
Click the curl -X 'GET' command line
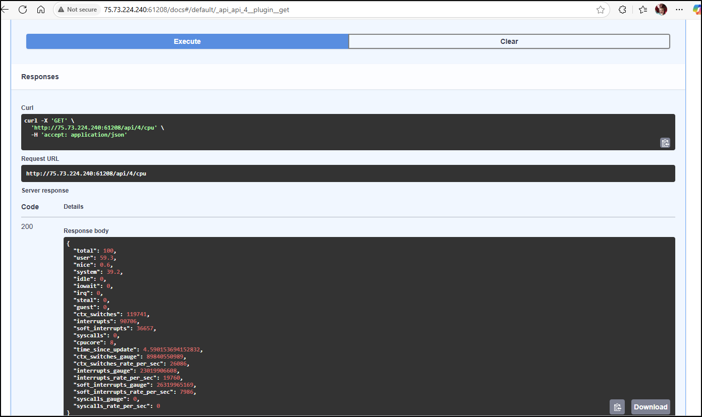pos(49,121)
